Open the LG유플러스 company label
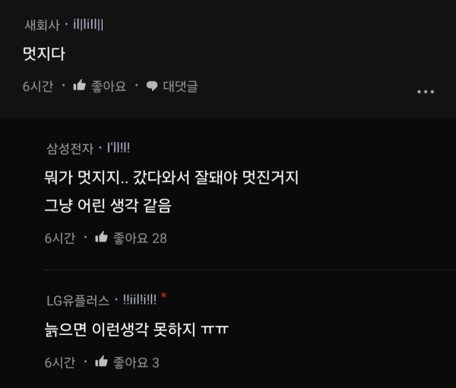Image resolution: width=456 pixels, height=388 pixels. tap(78, 300)
